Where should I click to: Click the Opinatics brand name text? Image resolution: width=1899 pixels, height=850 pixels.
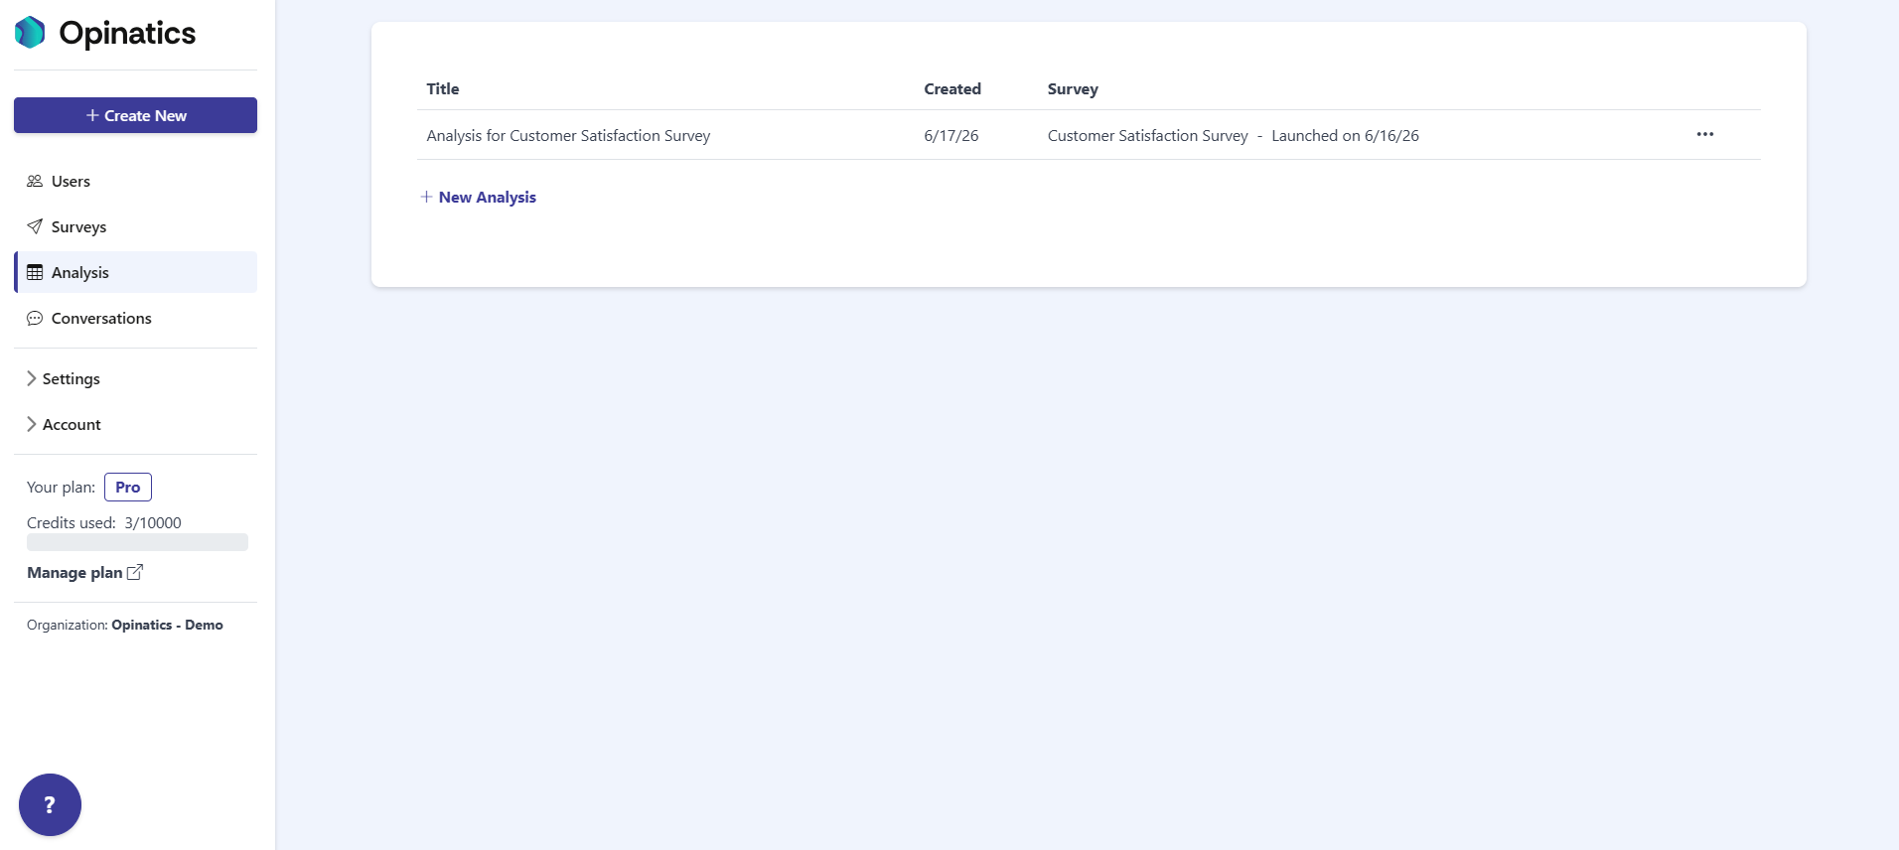point(127,34)
